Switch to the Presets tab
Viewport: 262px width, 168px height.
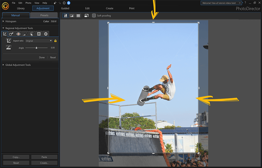pyautogui.click(x=44, y=15)
